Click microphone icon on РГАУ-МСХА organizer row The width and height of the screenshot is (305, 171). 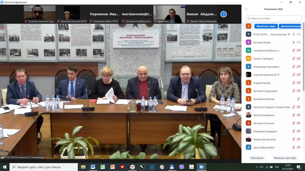(294, 34)
